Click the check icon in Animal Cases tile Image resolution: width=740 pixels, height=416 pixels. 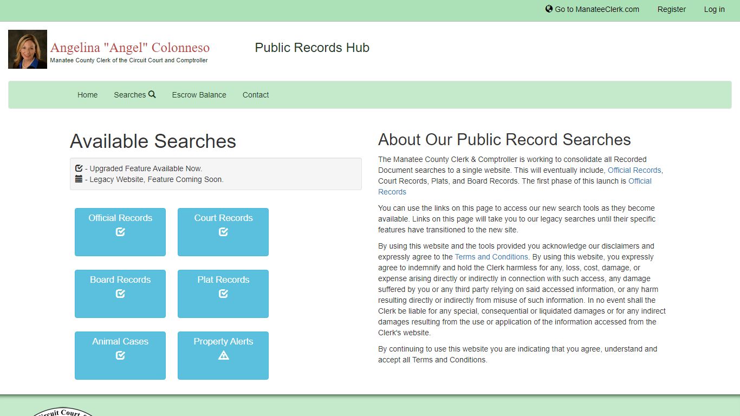click(x=120, y=355)
